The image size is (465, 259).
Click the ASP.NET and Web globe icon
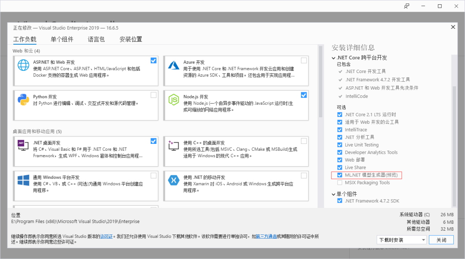pos(23,65)
